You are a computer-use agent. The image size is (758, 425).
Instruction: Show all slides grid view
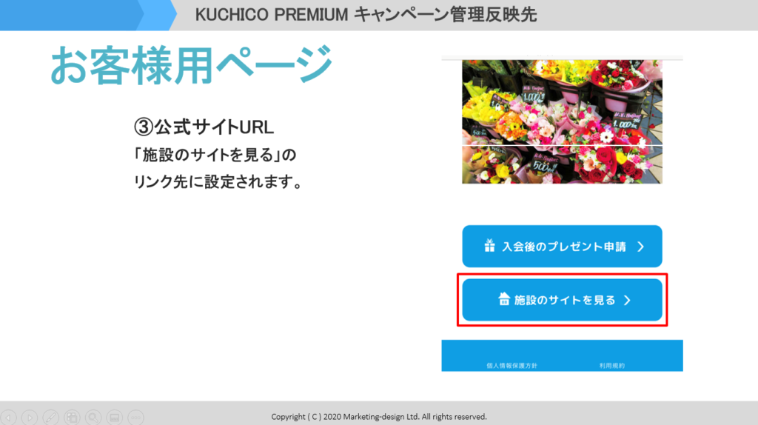(72, 418)
